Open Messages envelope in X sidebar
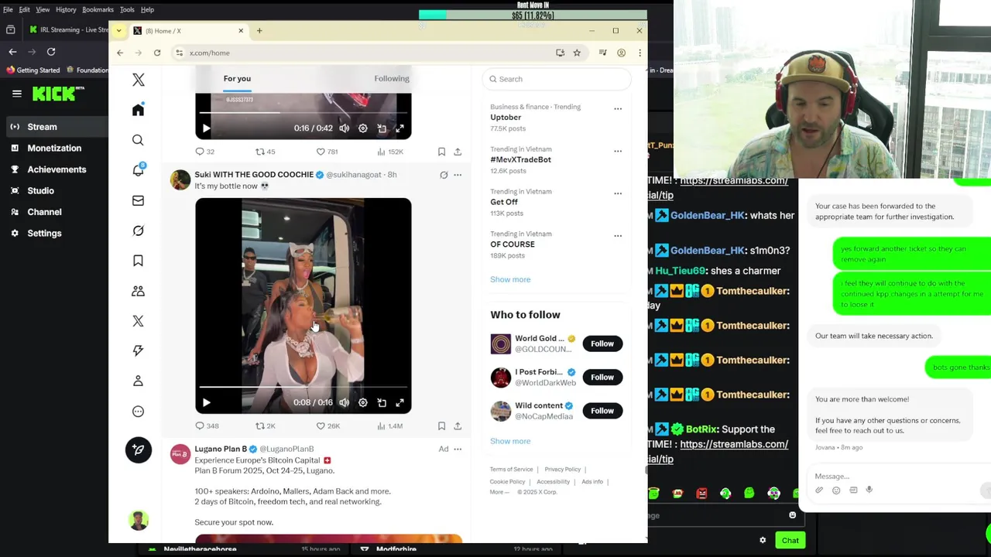 tap(138, 200)
